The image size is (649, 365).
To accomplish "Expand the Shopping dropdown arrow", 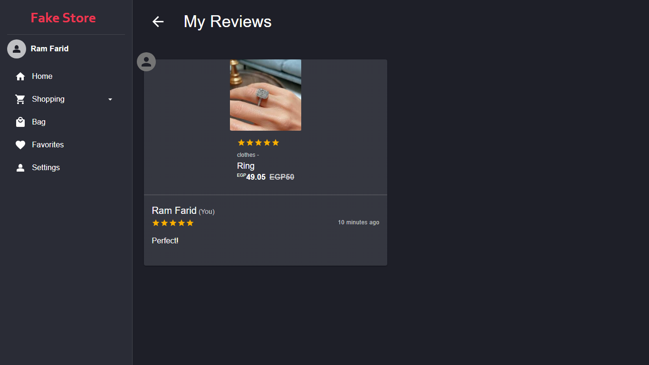I will 110,99.
